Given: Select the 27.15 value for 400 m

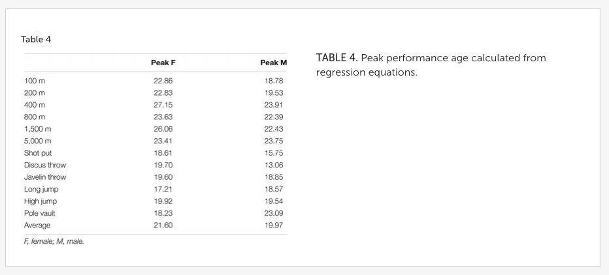Looking at the screenshot, I should (x=162, y=104).
